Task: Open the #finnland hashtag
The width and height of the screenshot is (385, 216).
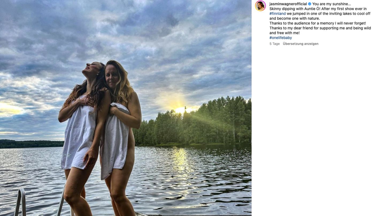Action: pyautogui.click(x=278, y=14)
